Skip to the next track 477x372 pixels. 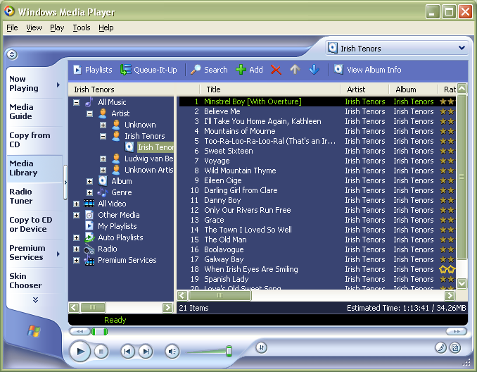pyautogui.click(x=146, y=352)
